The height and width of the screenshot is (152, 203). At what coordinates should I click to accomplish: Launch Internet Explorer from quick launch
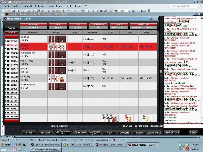click(x=15, y=145)
